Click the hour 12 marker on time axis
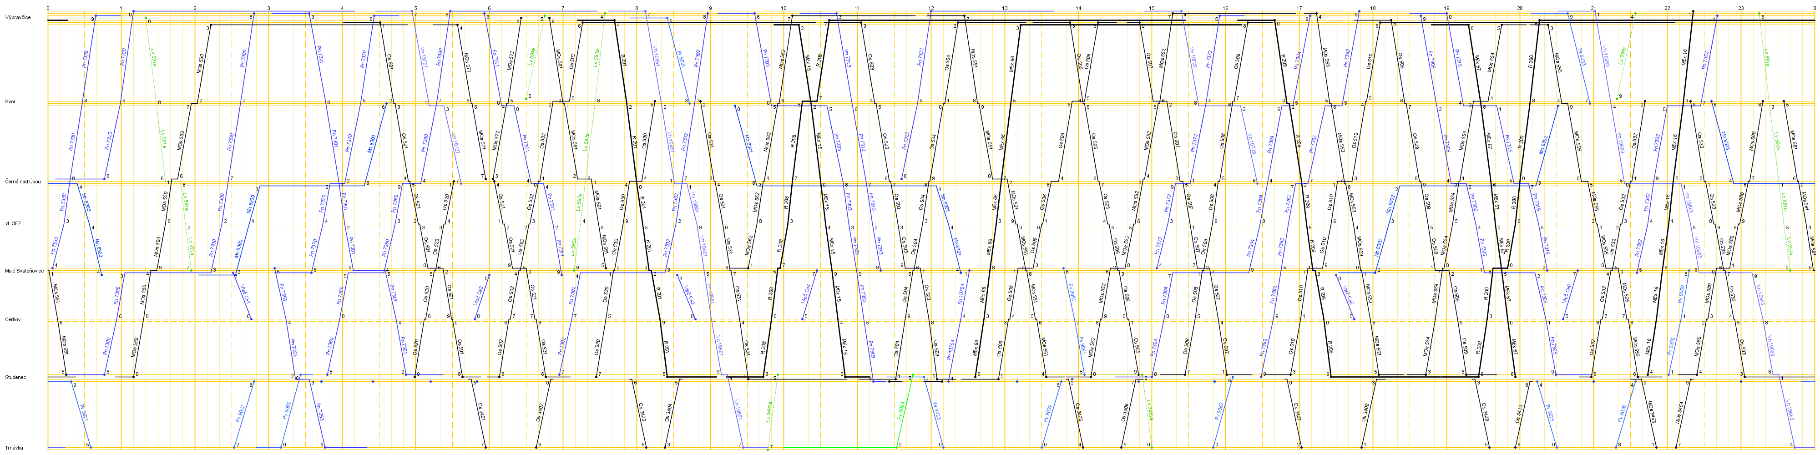The image size is (1820, 455). pyautogui.click(x=931, y=9)
